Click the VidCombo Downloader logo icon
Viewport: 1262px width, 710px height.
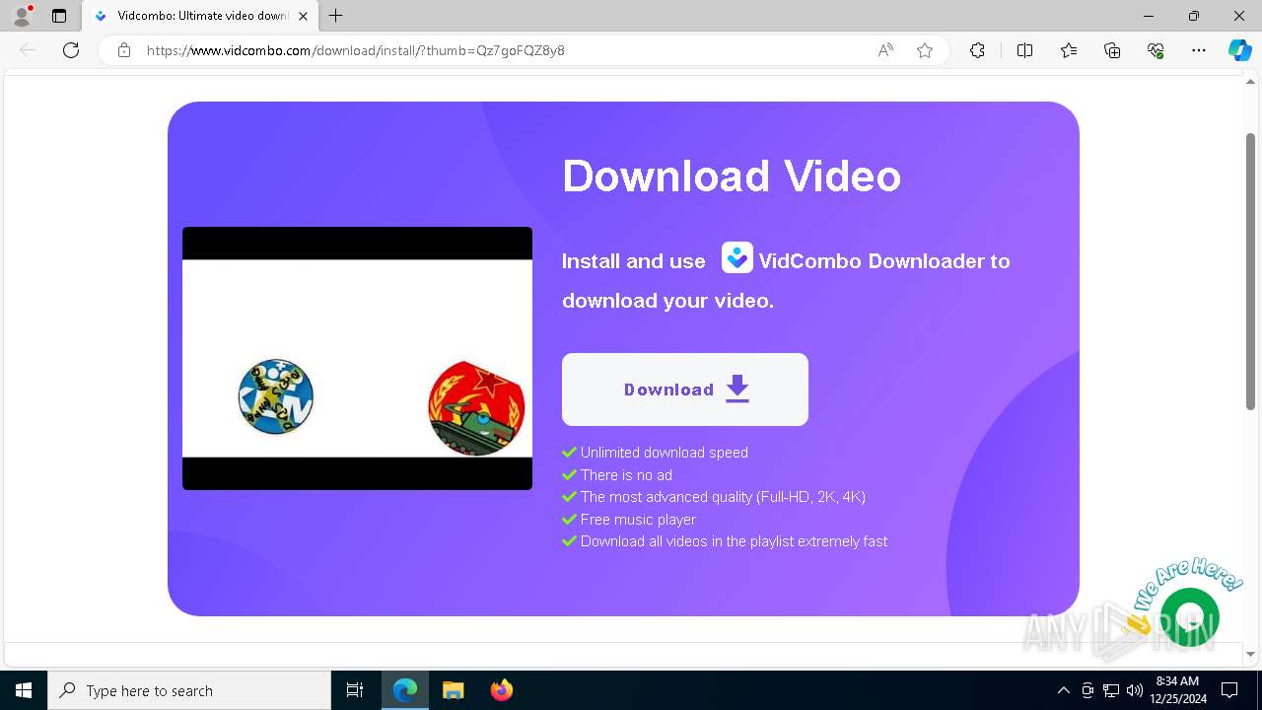click(x=737, y=258)
